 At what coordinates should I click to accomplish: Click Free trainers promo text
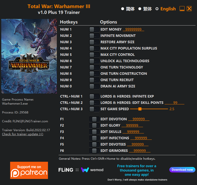pos(137,170)
